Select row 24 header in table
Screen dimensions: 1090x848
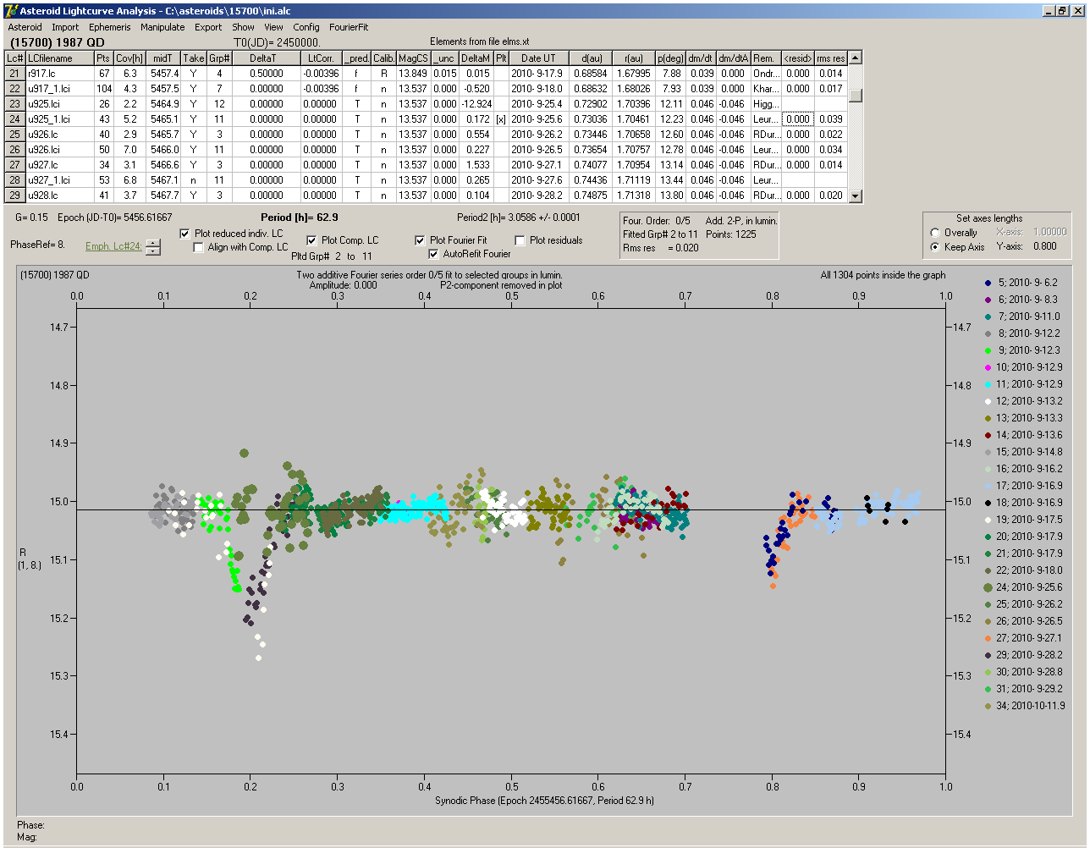(15, 119)
